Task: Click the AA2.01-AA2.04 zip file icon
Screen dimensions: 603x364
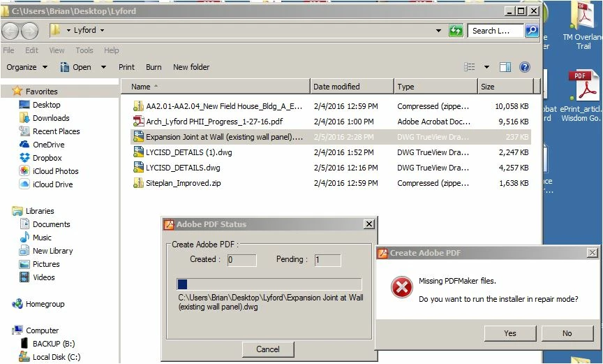Action: pyautogui.click(x=138, y=106)
